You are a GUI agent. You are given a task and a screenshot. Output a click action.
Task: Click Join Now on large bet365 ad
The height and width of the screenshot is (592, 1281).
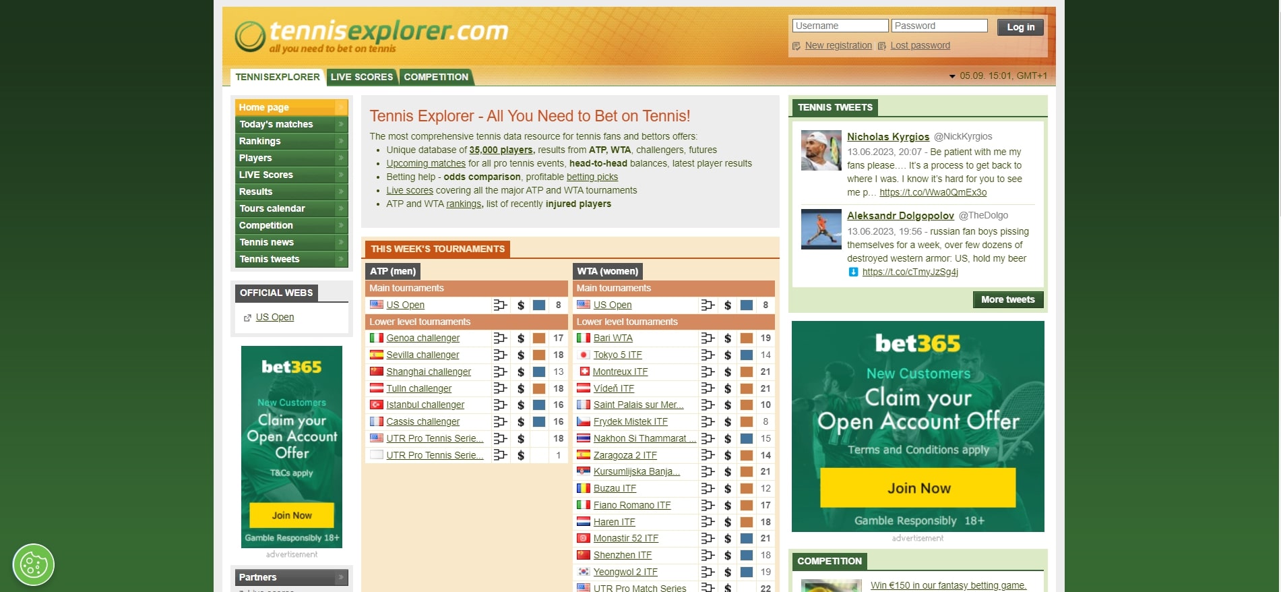918,488
